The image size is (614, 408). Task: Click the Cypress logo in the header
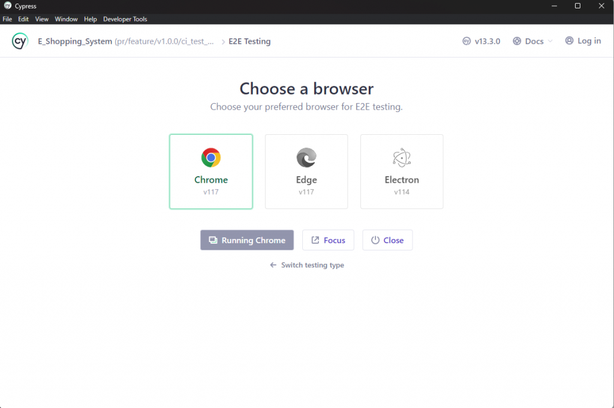click(20, 41)
